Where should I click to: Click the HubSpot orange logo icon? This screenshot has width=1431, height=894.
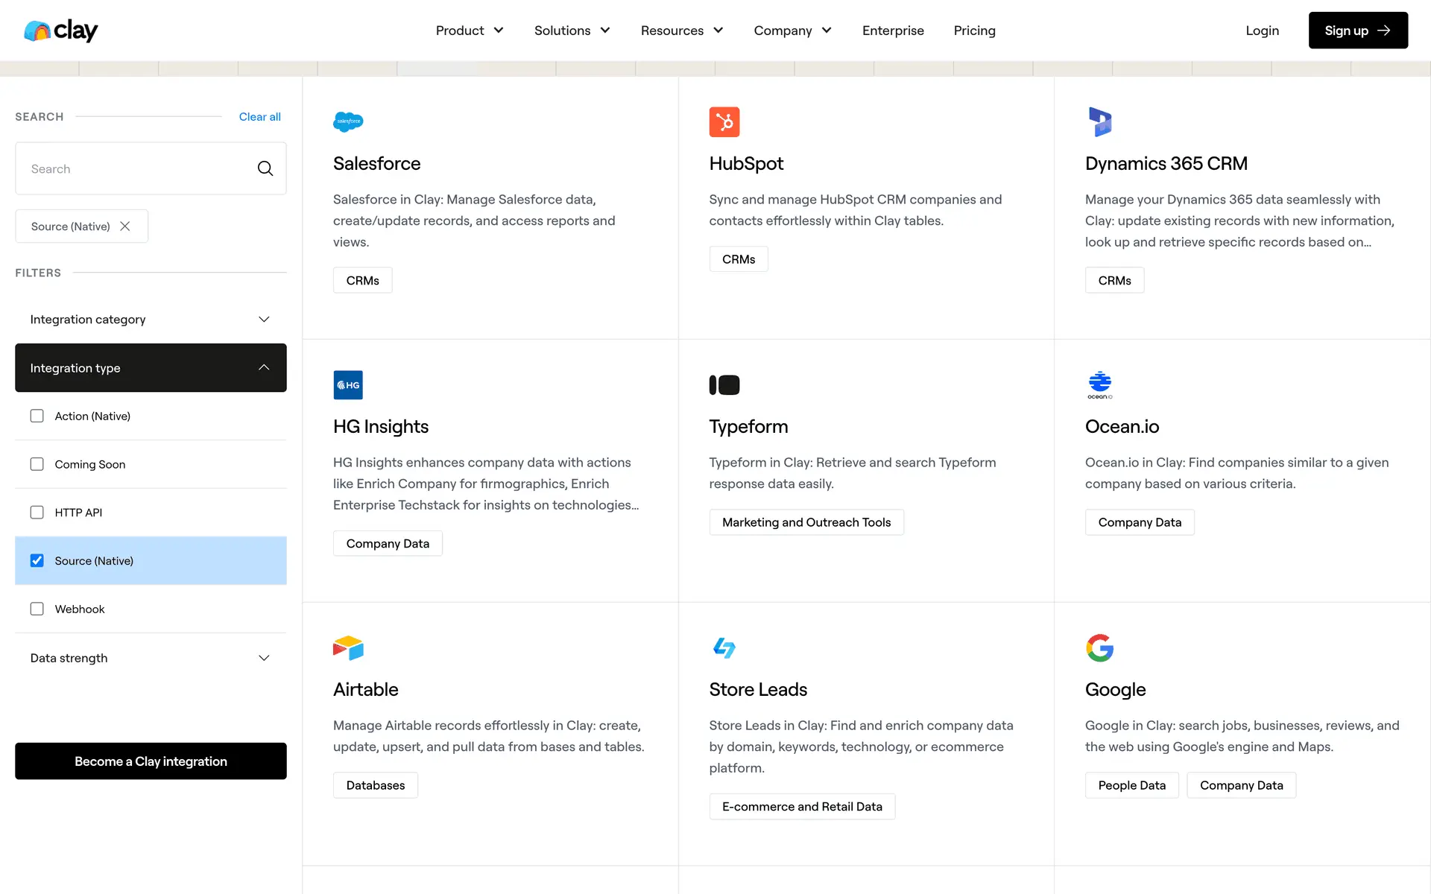724,122
